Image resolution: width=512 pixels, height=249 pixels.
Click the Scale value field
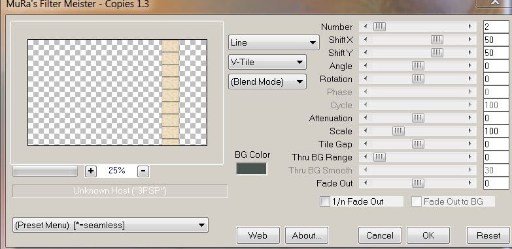click(496, 131)
